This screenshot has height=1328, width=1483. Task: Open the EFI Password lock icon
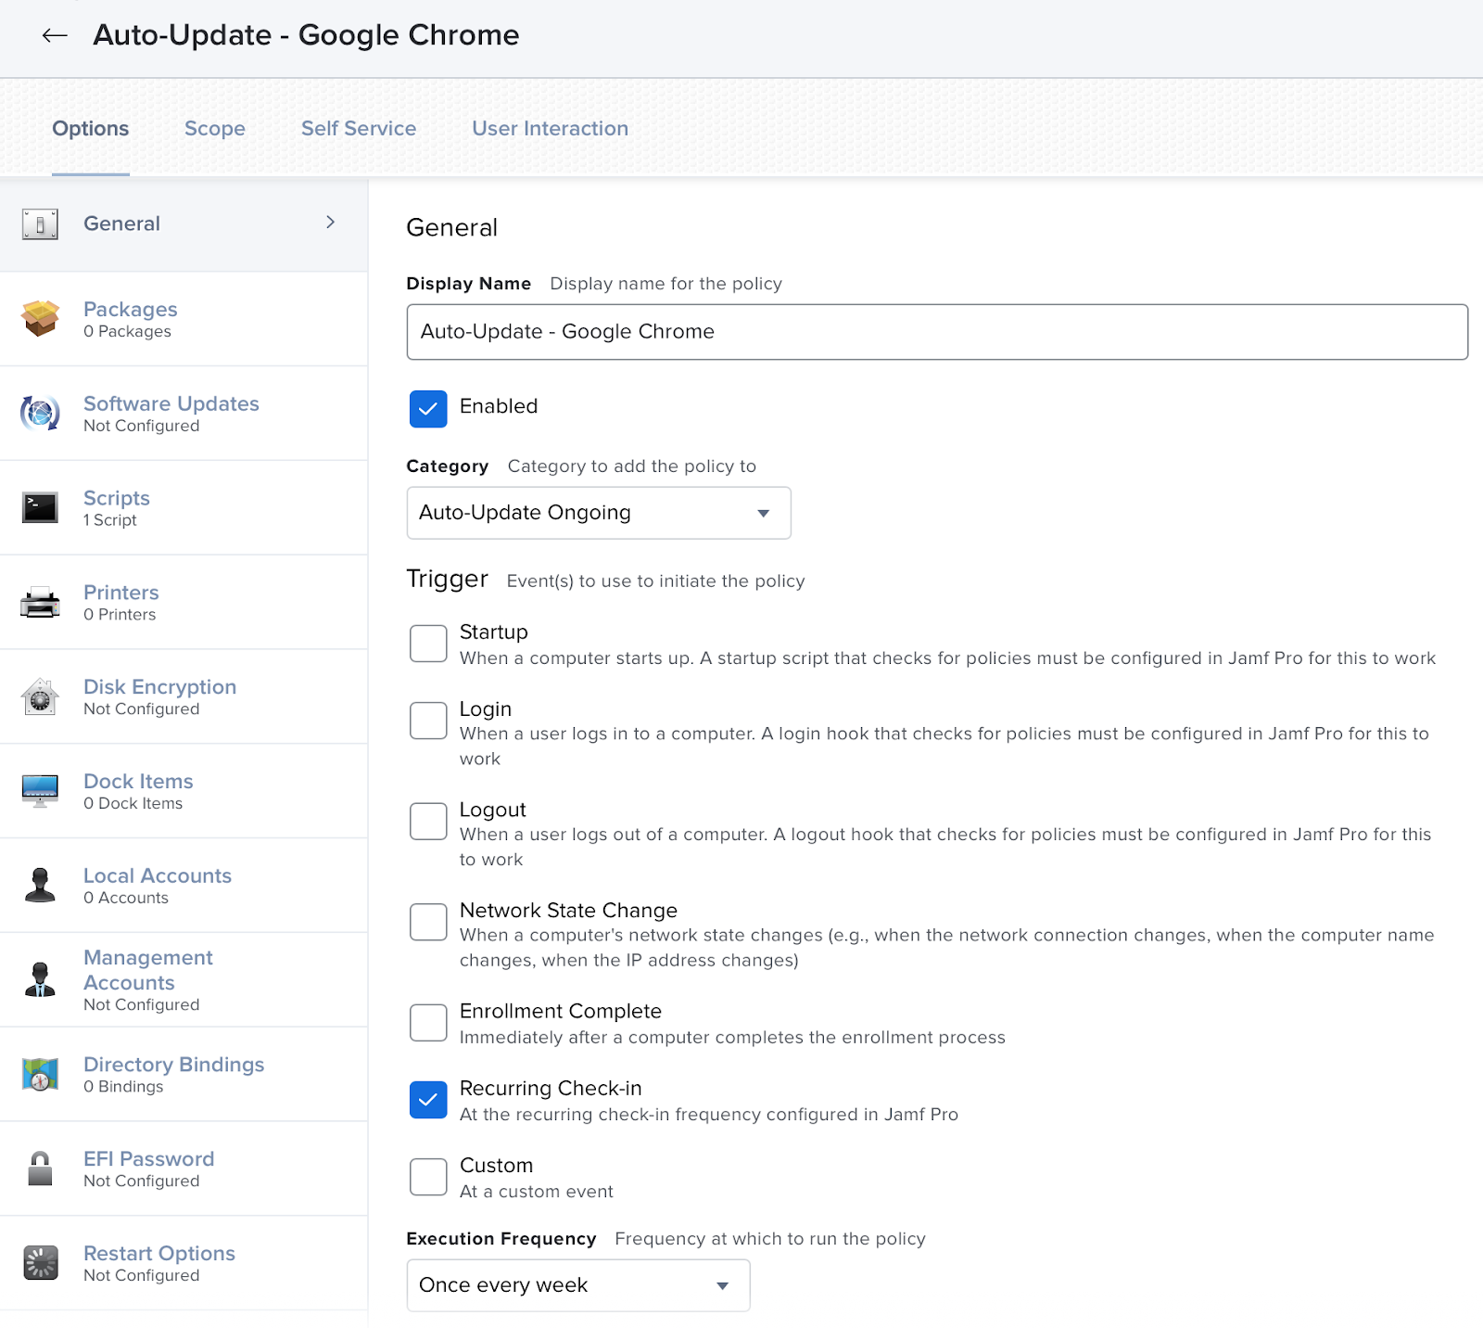coord(40,1168)
